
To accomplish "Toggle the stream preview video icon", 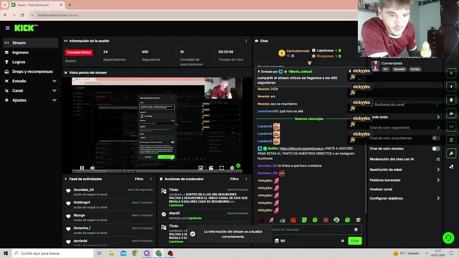I will pos(451,140).
